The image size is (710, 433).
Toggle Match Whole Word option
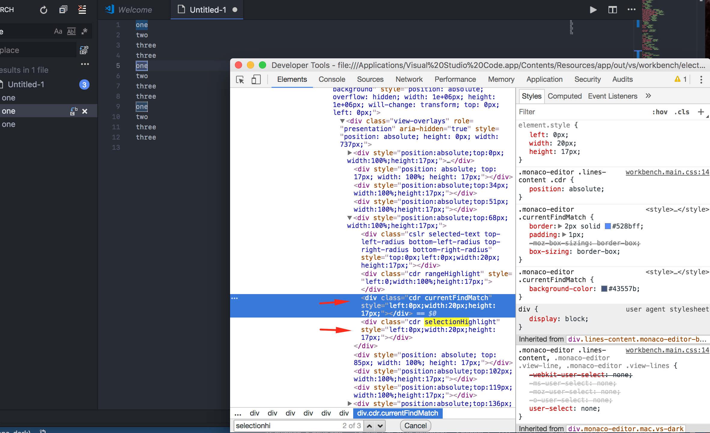(x=71, y=31)
